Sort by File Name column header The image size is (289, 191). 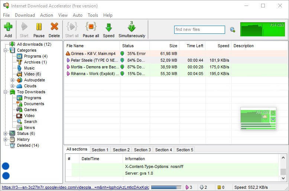point(92,46)
